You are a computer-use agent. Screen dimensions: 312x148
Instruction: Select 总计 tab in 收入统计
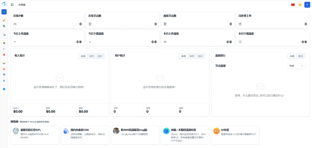click(x=100, y=56)
